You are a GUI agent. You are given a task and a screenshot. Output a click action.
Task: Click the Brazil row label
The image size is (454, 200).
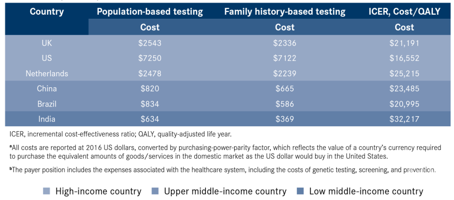pyautogui.click(x=47, y=104)
